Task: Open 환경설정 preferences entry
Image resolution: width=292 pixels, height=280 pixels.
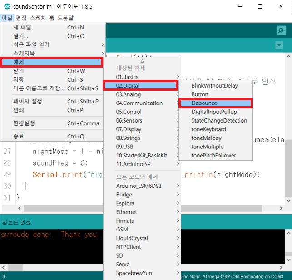Action: pyautogui.click(x=52, y=123)
